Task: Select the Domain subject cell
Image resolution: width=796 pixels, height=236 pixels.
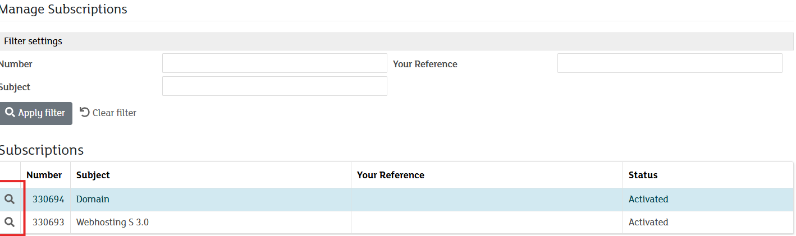Action: point(93,199)
